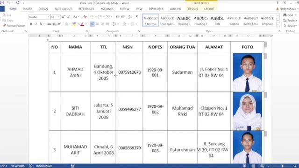This screenshot has width=299, height=168.
Task: Apply the yellow text highlight color
Action: tap(74, 24)
